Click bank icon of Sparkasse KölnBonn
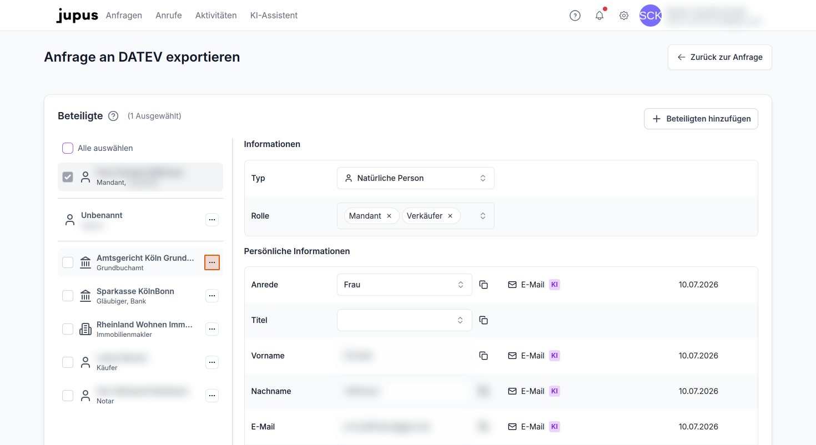This screenshot has height=445, width=816. pos(85,296)
